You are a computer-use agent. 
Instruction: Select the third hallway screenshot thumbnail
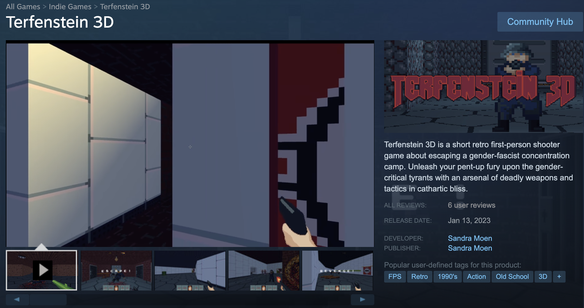point(190,270)
